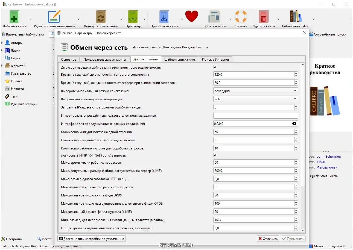Click Восстановить настройки по умолчанию button
Image resolution: width=353 pixels, height=250 pixels.
click(x=92, y=239)
